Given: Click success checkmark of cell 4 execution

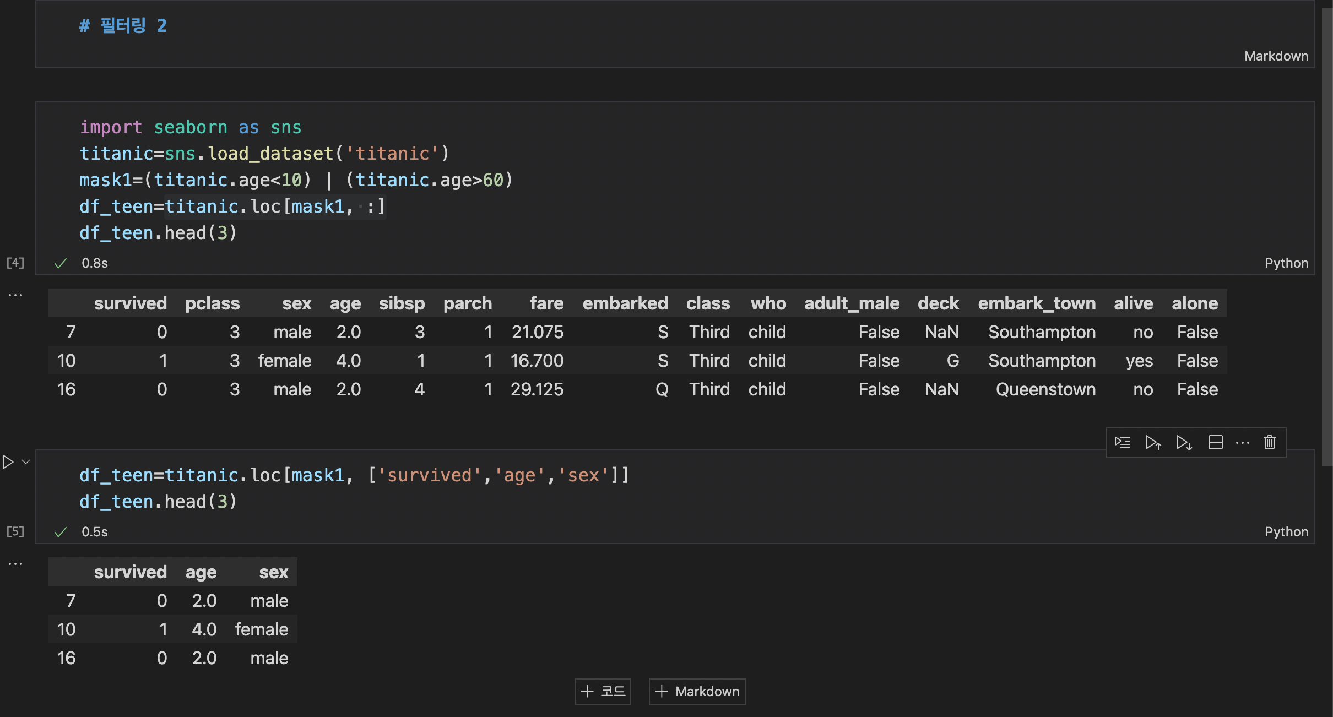Looking at the screenshot, I should 61,263.
